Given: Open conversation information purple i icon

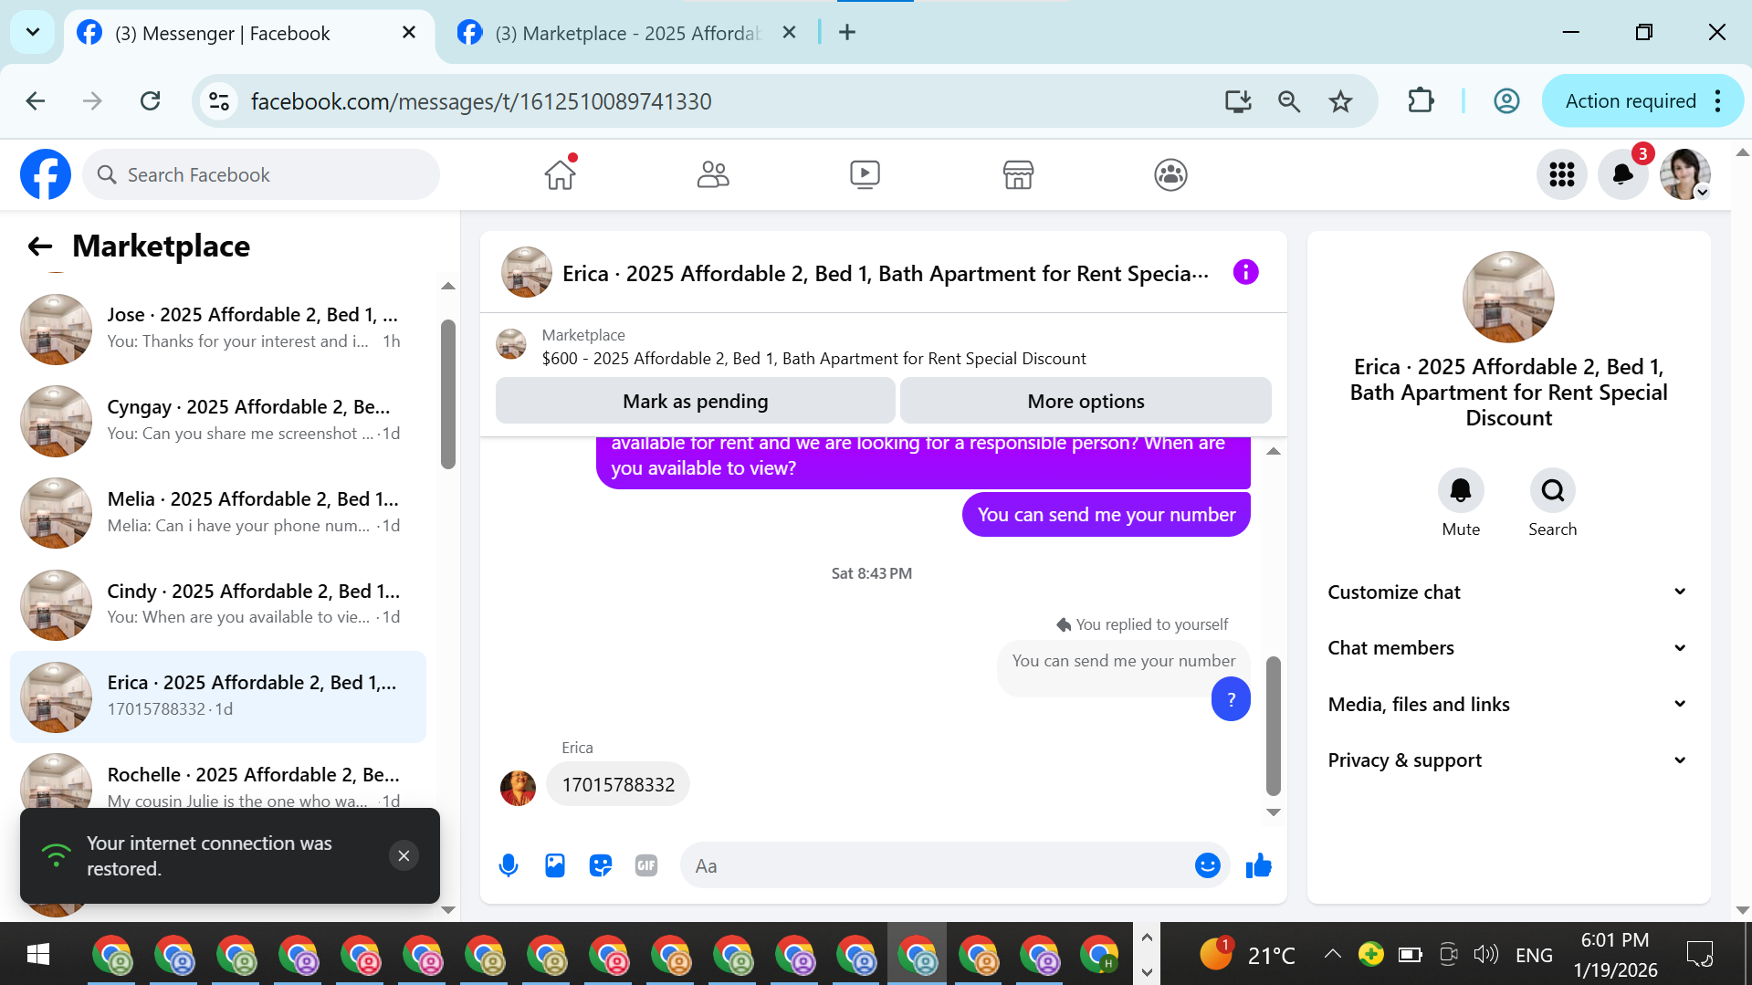Looking at the screenshot, I should pyautogui.click(x=1245, y=272).
